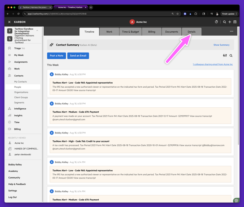
Task: Open Segments in sidebar
Action: (19, 103)
